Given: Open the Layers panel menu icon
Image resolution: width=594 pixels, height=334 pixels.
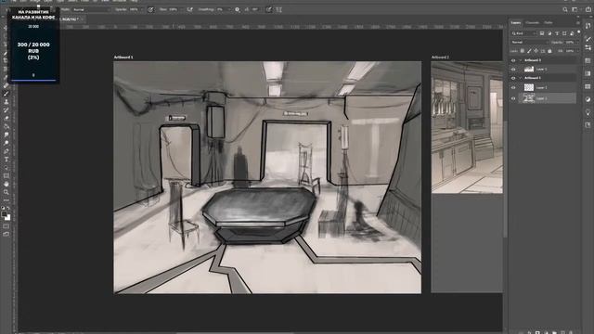Looking at the screenshot, I should (577, 23).
